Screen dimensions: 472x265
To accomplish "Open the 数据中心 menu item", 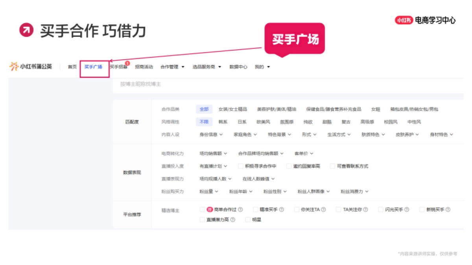I will point(238,66).
